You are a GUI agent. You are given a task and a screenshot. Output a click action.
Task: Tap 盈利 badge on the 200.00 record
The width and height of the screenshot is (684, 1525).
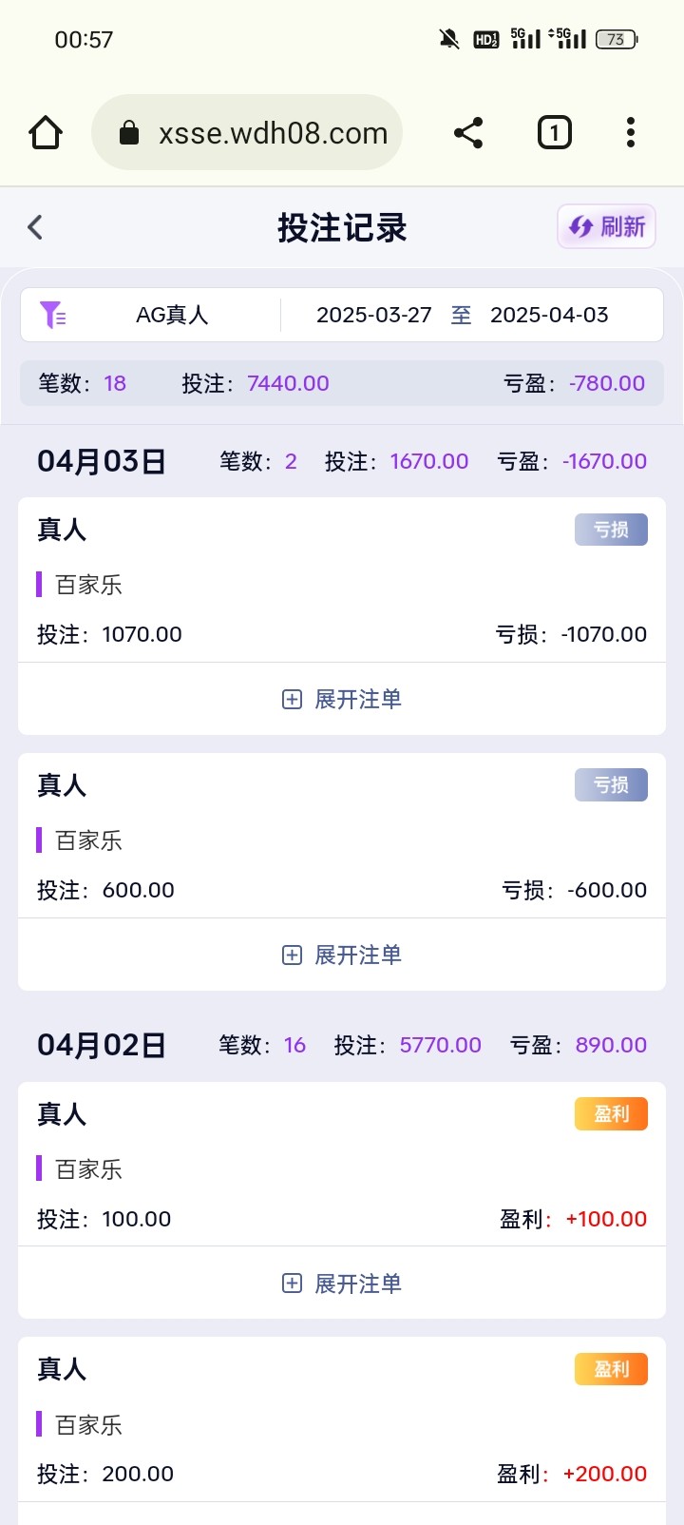click(611, 1369)
